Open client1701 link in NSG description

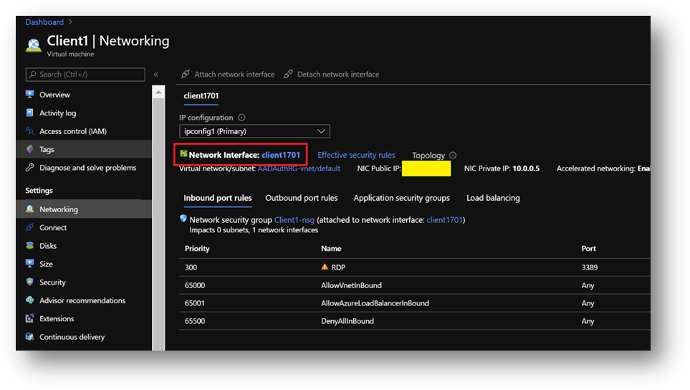click(445, 220)
